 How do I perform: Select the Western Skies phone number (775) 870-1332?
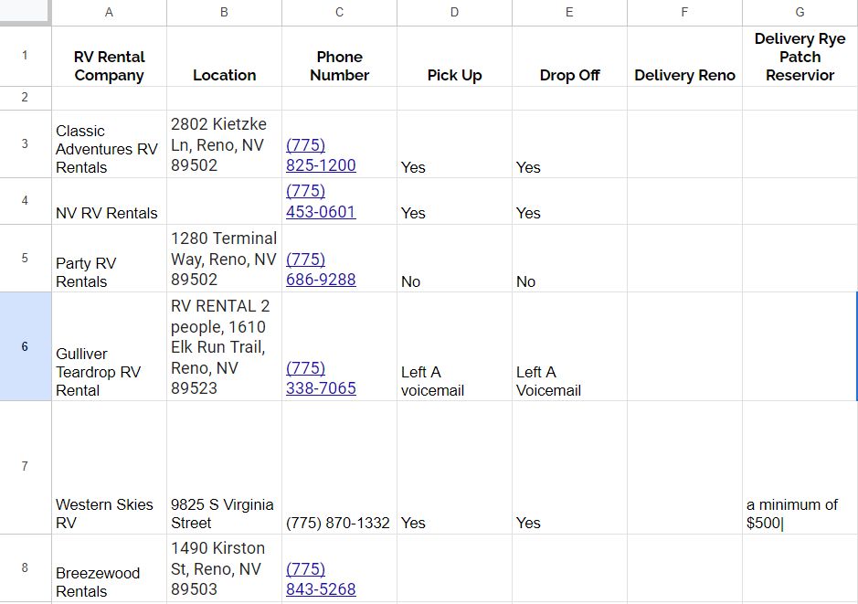coord(339,467)
